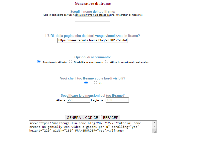Click the 'Opzioni di scorrimento:' label
The image size is (199, 143).
(x=93, y=57)
